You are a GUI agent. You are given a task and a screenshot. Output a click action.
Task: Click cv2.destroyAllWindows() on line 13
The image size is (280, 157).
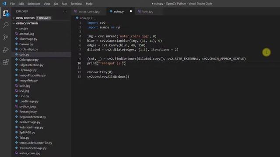tap(108, 77)
